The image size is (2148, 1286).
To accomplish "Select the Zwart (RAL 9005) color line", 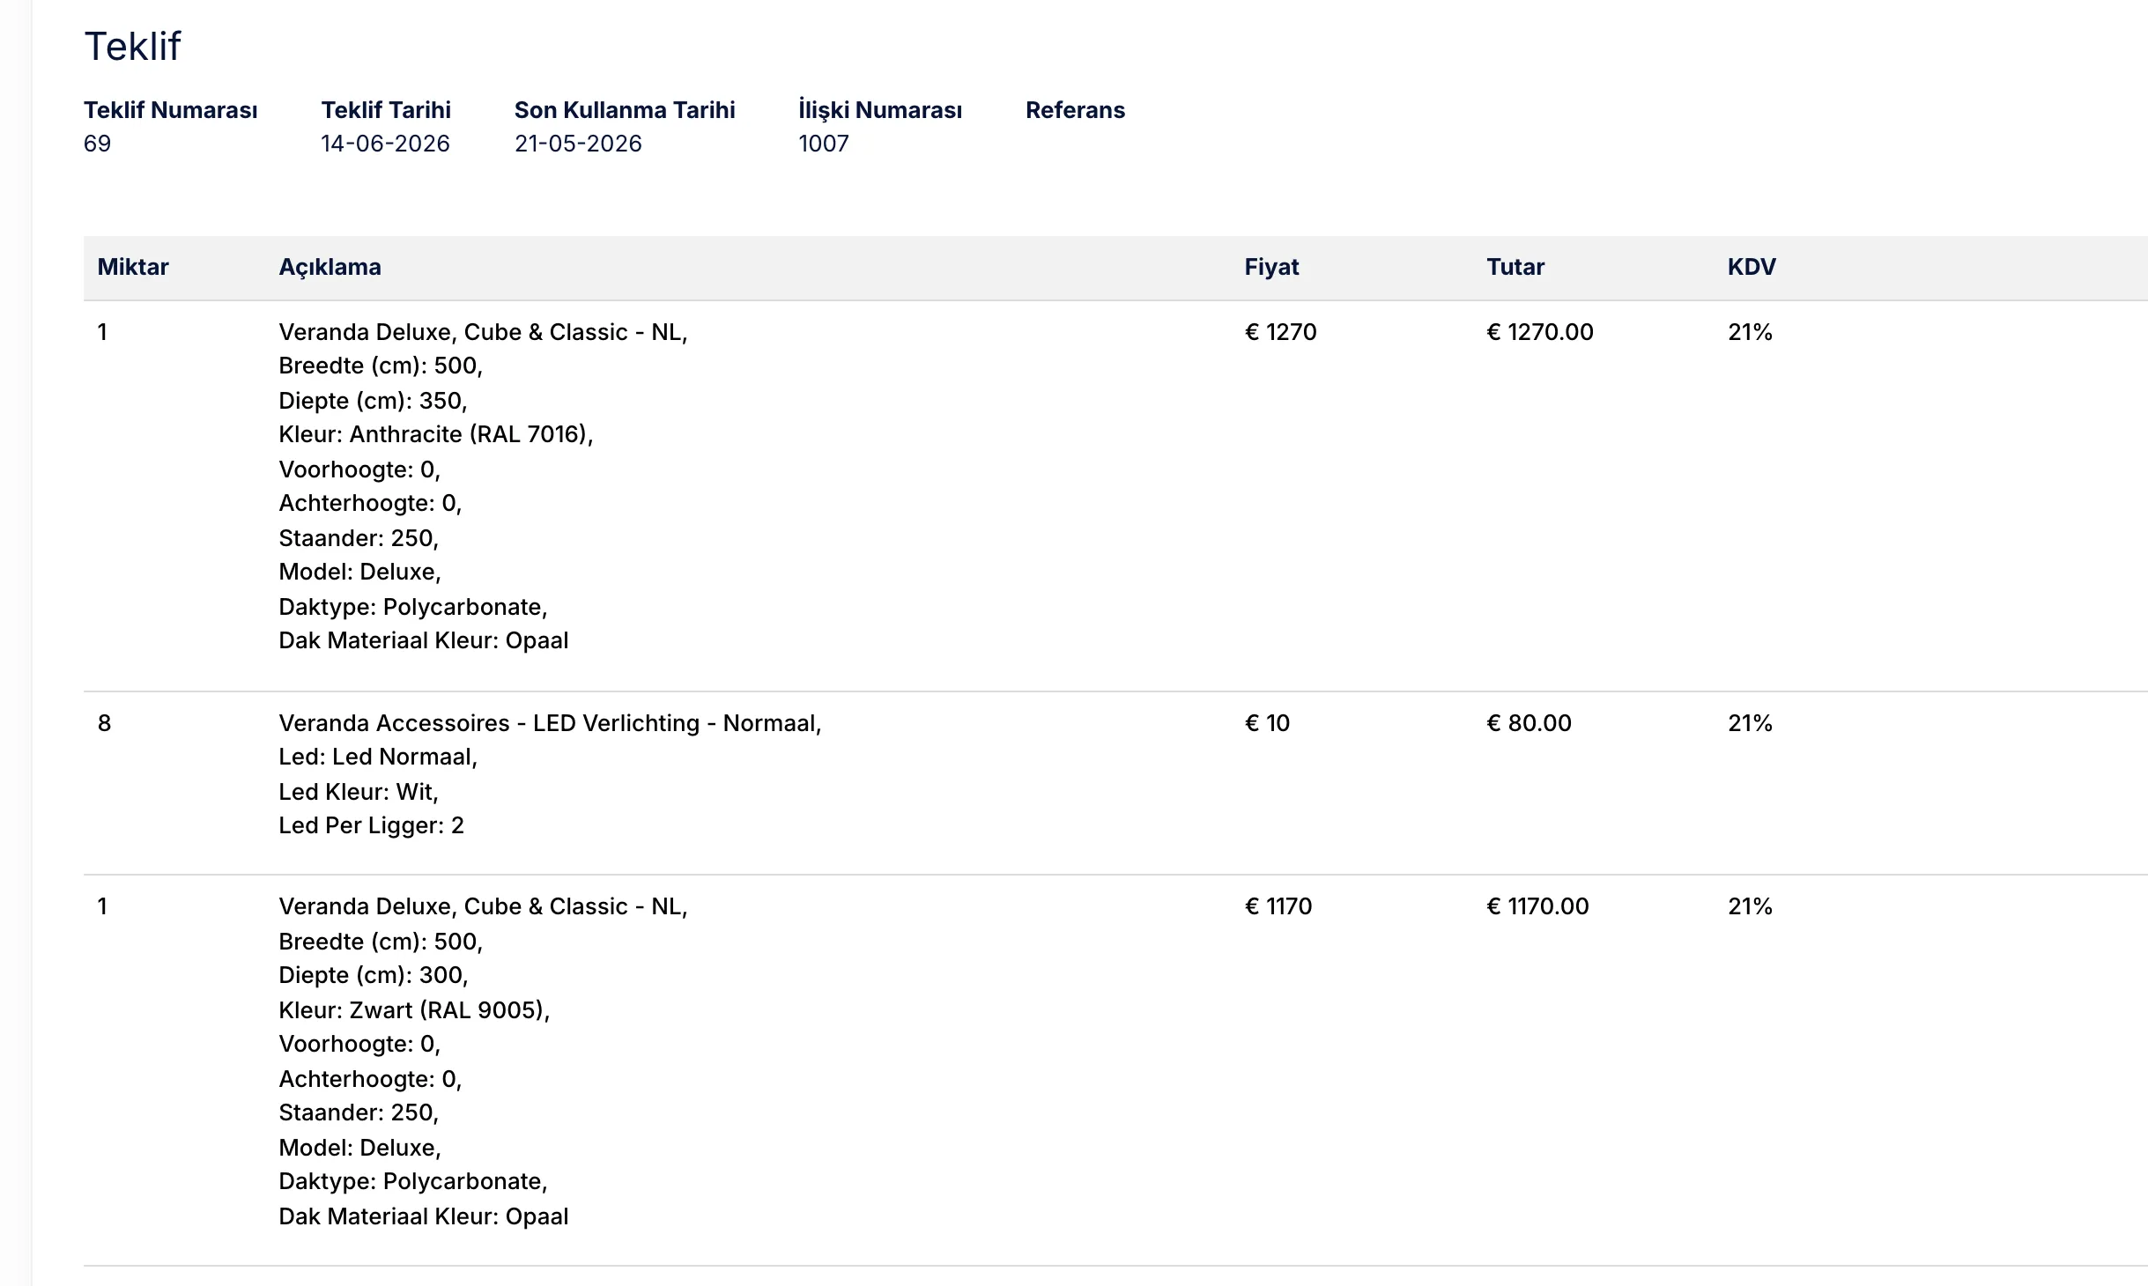I will (x=414, y=1010).
